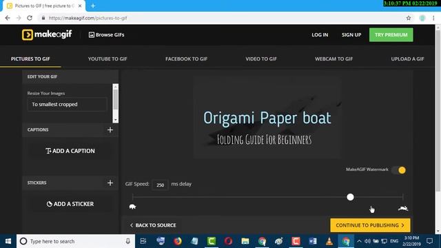Click the Origami Paper boat GIF preview
The image size is (441, 248).
267,118
